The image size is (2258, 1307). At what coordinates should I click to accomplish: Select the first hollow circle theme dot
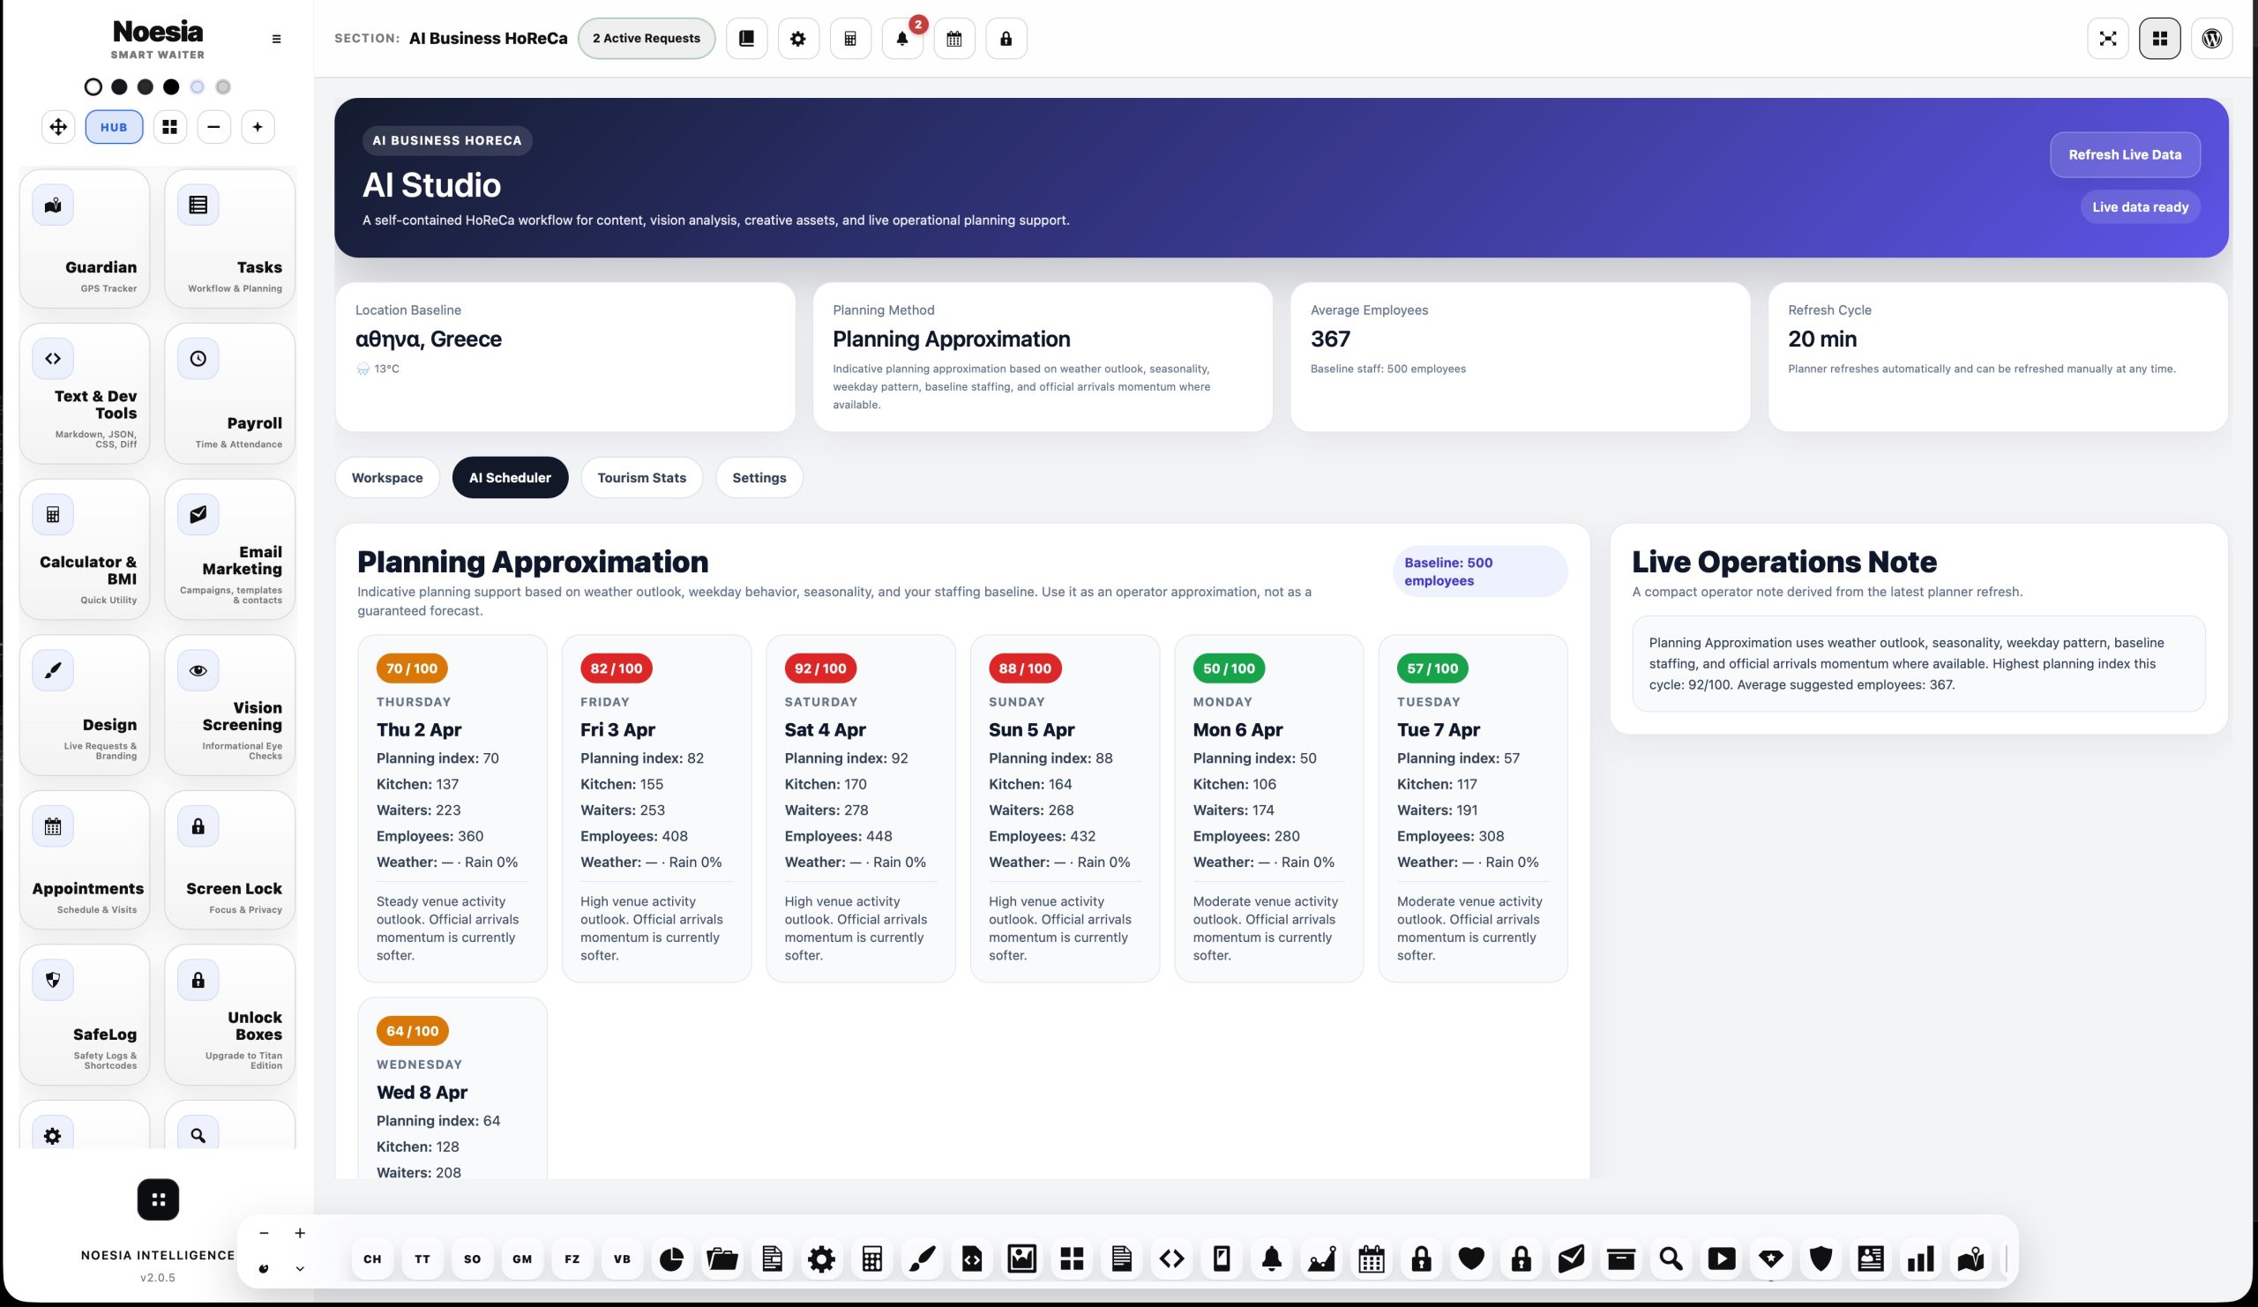point(93,87)
